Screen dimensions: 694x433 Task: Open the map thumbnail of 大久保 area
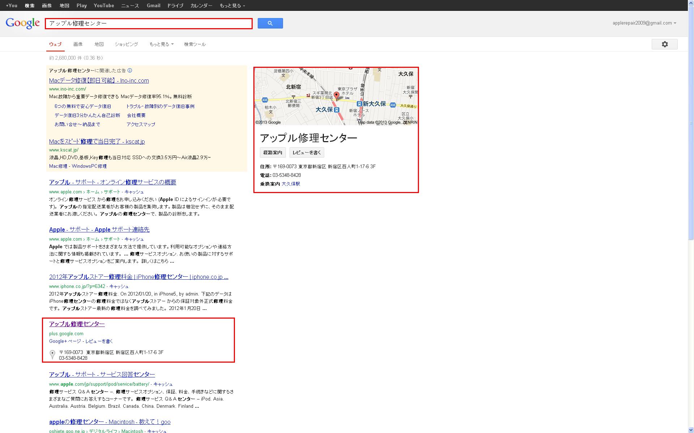point(336,96)
